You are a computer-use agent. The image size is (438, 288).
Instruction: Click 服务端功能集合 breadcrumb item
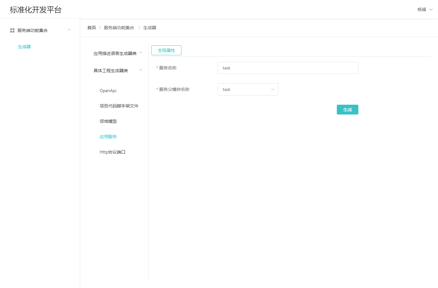click(x=119, y=28)
